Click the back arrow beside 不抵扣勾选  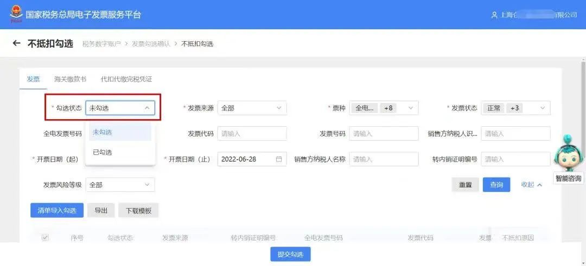point(16,43)
